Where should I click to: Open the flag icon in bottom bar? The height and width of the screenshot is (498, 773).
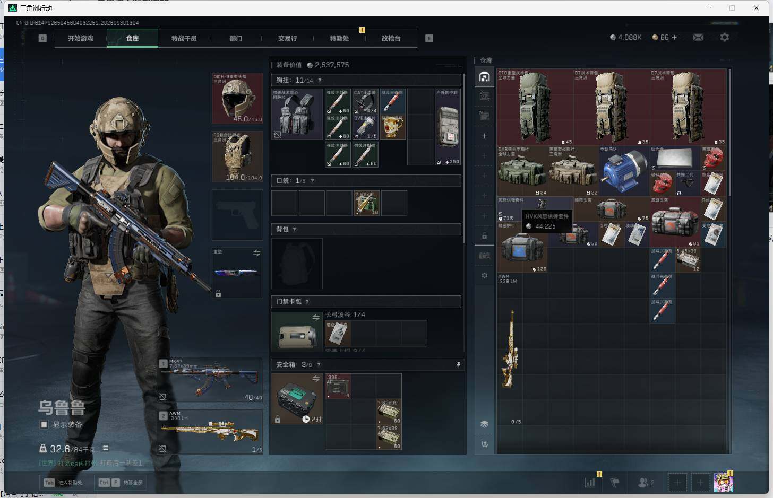point(615,483)
